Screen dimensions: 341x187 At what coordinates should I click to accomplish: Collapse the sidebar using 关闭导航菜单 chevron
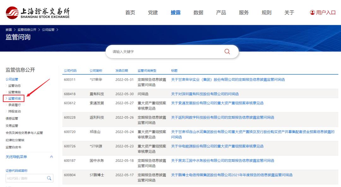(51, 156)
